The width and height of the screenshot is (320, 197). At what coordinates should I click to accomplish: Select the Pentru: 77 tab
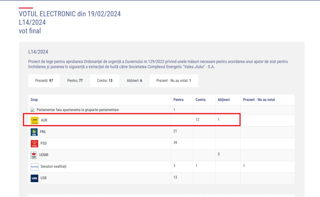[75, 81]
